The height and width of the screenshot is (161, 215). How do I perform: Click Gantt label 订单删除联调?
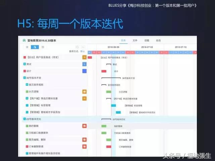click(125, 147)
